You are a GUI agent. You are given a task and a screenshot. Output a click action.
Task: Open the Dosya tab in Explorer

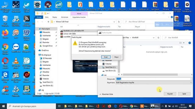click(x=39, y=17)
